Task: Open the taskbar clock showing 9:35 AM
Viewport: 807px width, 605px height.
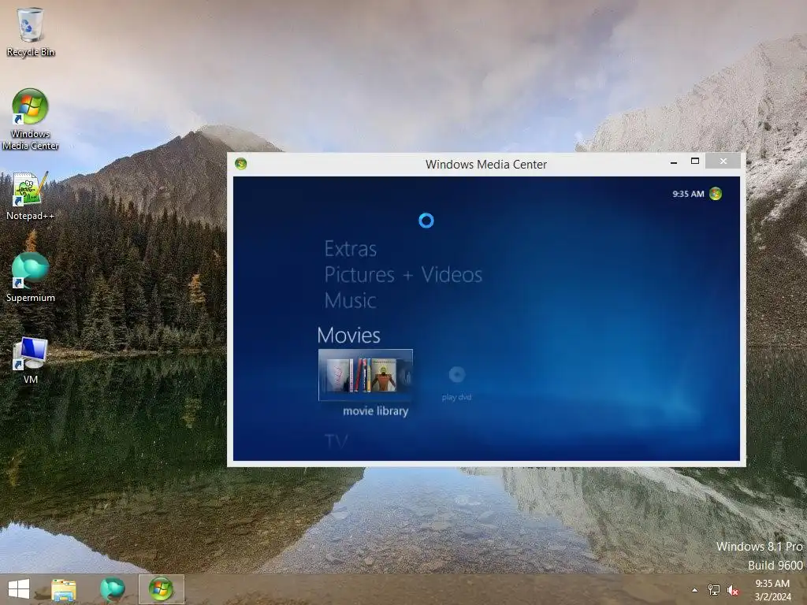Action: point(772,590)
